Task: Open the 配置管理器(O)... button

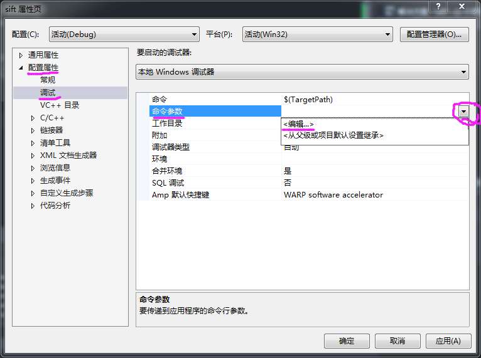Action: tap(435, 34)
